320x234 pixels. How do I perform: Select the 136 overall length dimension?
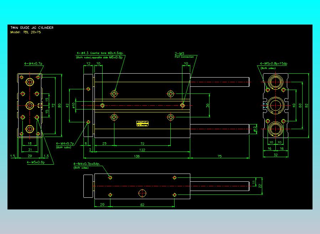pyautogui.click(x=137, y=156)
